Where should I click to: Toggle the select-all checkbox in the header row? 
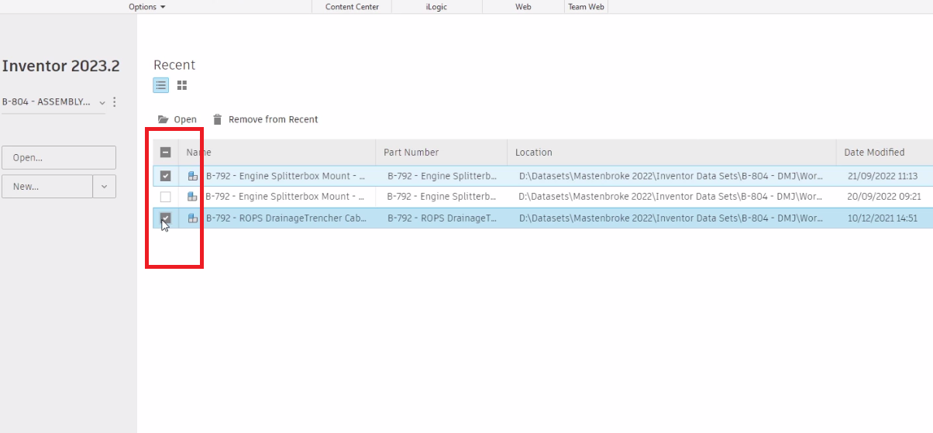click(165, 153)
